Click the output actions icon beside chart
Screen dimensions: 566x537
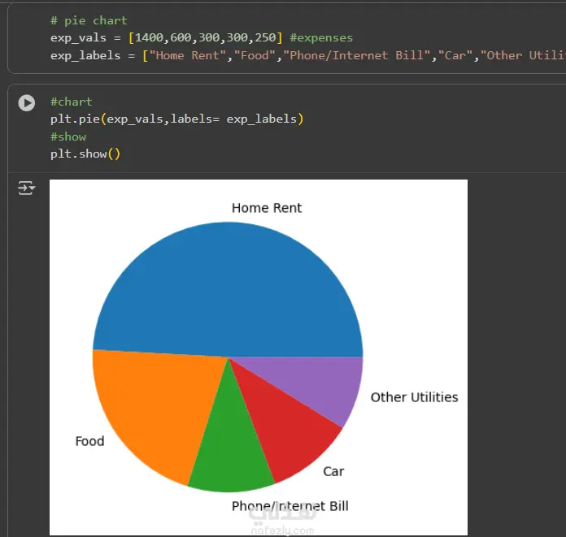click(x=27, y=188)
